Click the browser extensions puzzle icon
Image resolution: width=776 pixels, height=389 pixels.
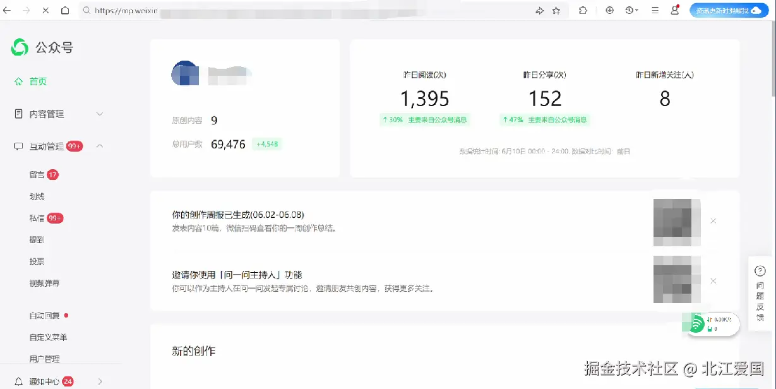(x=583, y=11)
